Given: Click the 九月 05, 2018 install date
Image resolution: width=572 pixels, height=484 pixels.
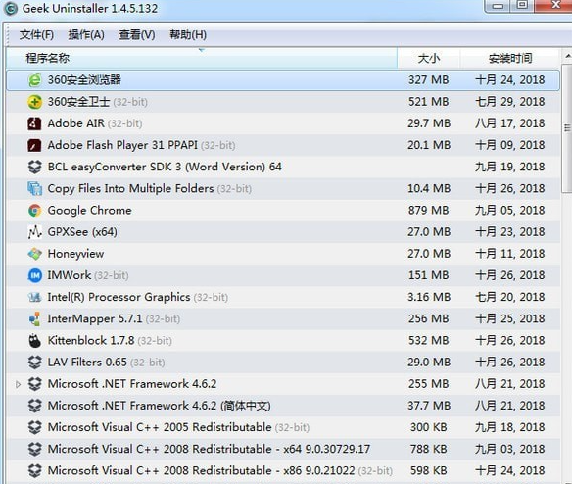Looking at the screenshot, I should (510, 211).
